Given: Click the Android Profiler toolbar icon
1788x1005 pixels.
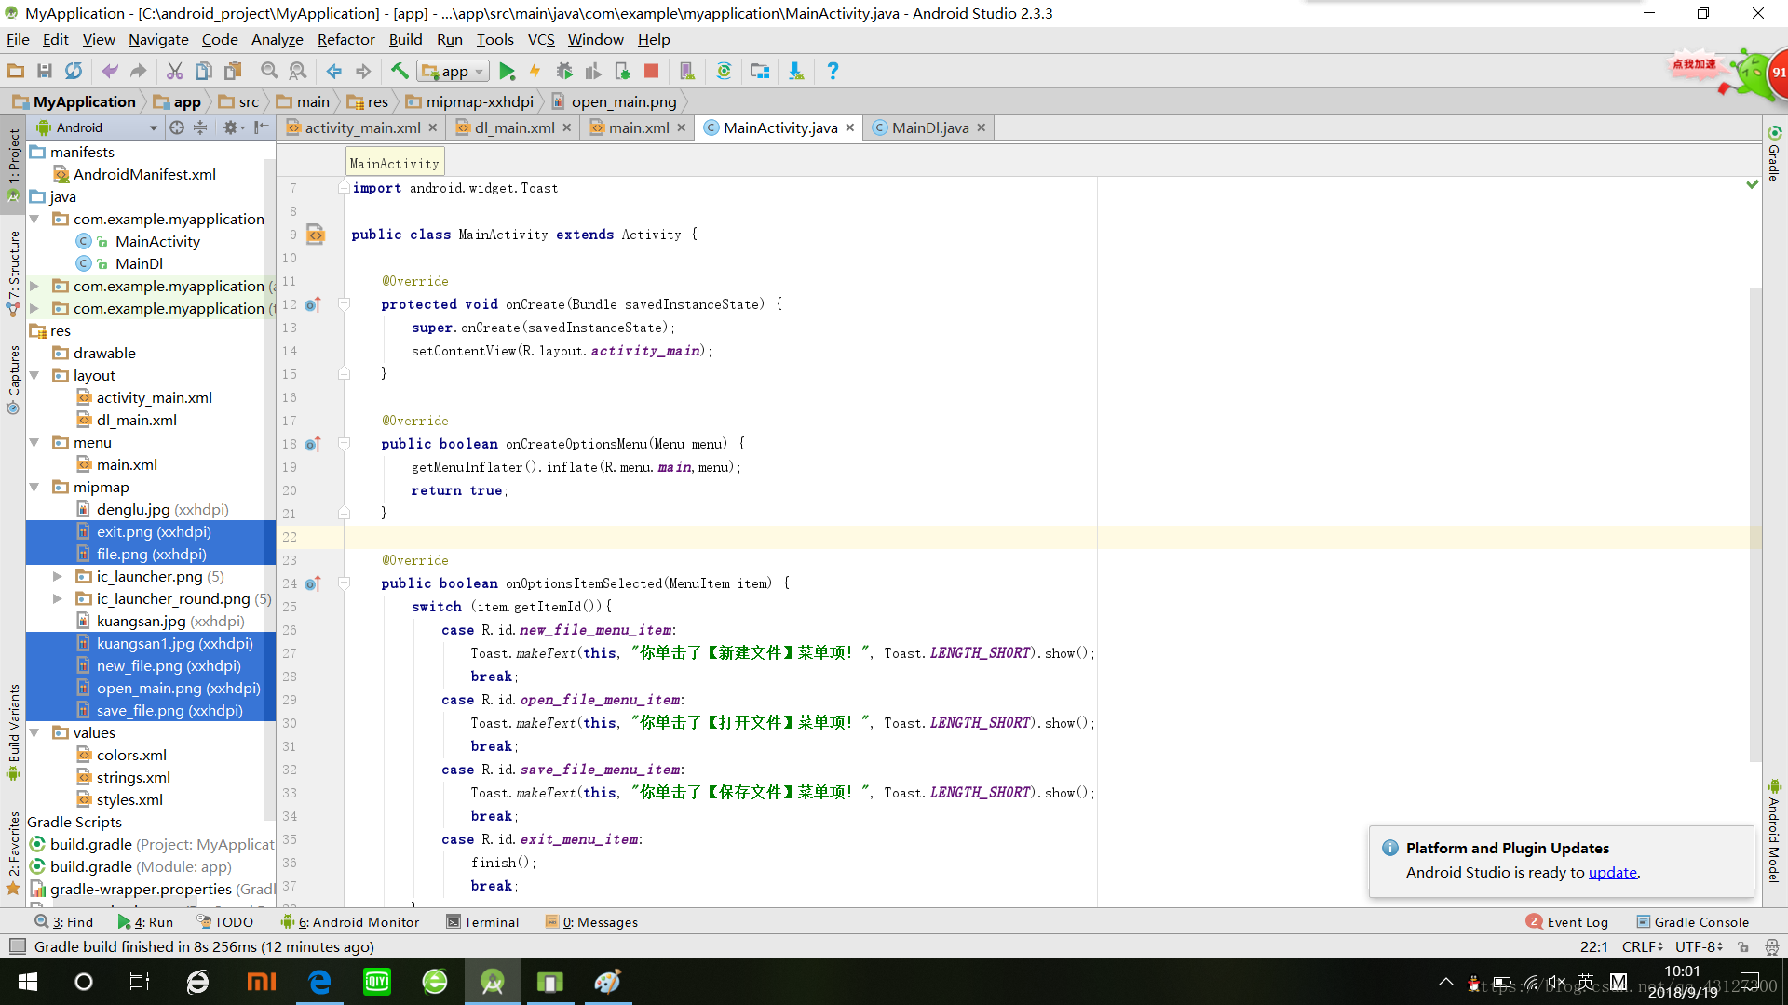Looking at the screenshot, I should click(593, 71).
